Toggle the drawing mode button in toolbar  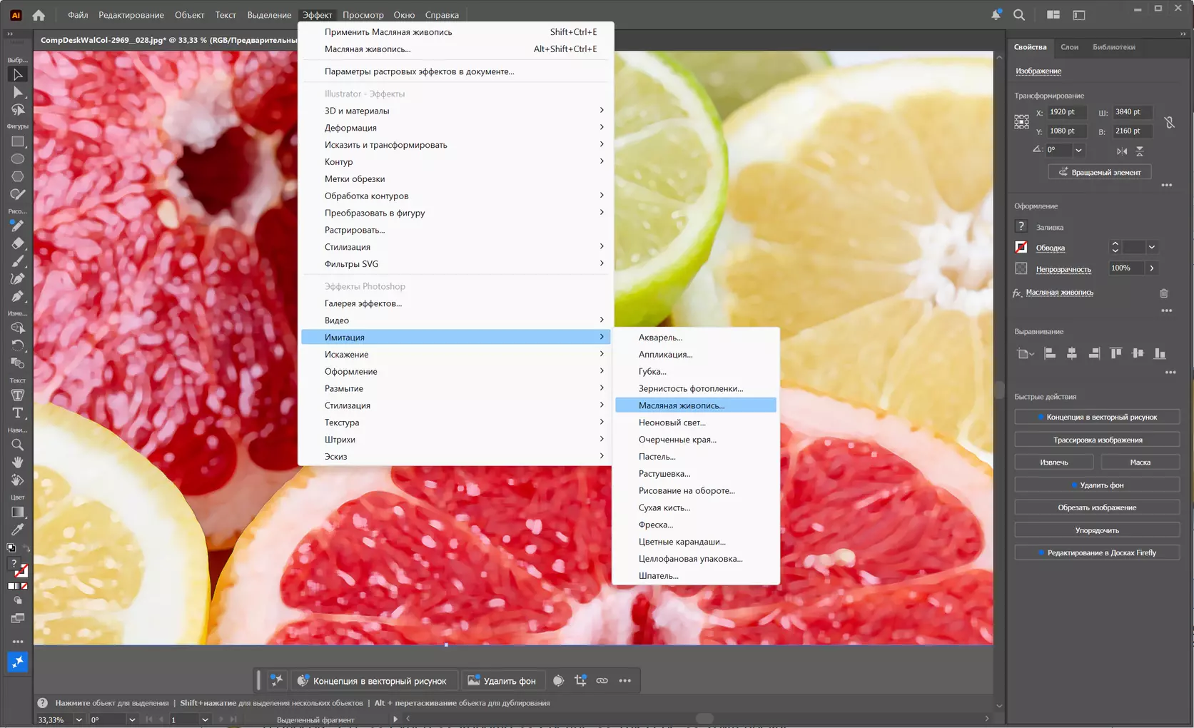[x=17, y=601]
